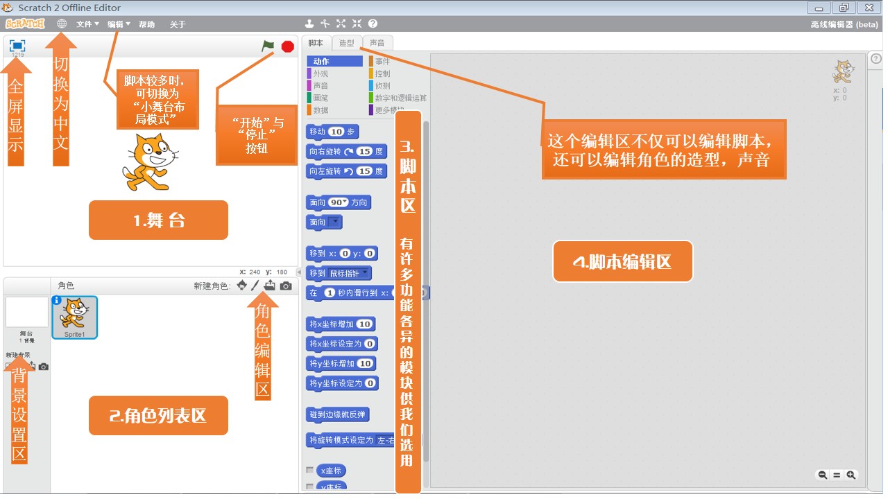This screenshot has width=888, height=499.
Task: Select the 舞台 stage backdrop thumbnail
Action: coord(26,313)
